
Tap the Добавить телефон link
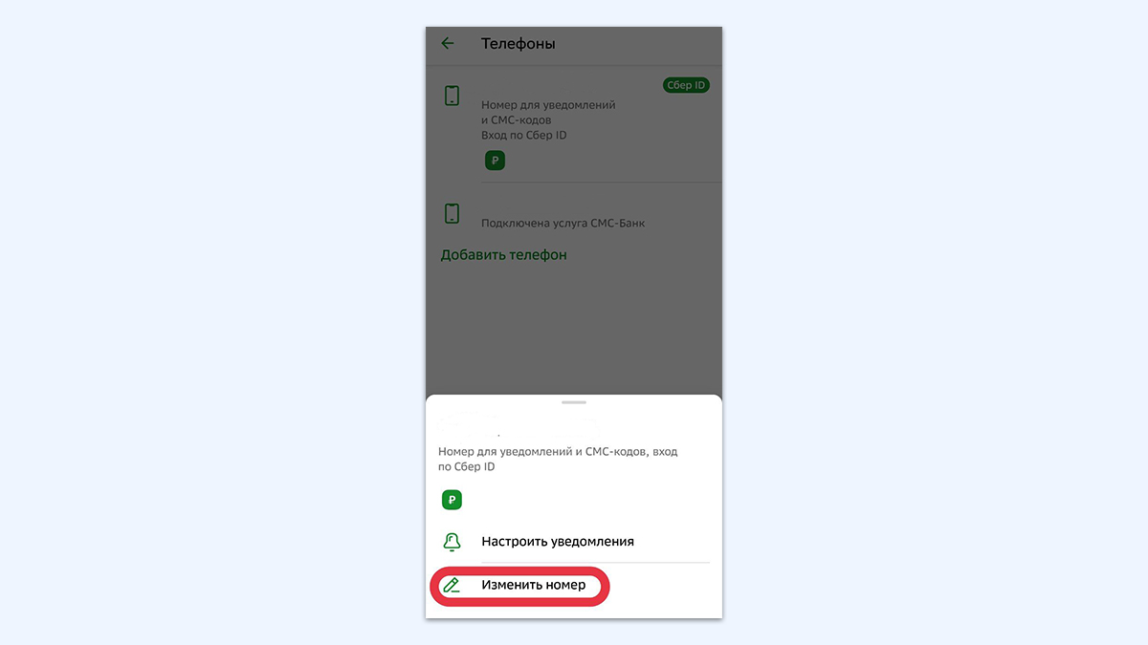503,255
